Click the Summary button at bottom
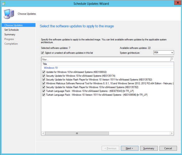 click(x=148, y=148)
